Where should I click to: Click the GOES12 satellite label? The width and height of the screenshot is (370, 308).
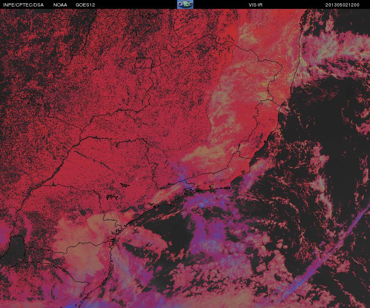click(85, 5)
